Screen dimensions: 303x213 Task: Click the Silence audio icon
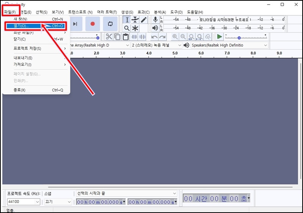coord(142,37)
